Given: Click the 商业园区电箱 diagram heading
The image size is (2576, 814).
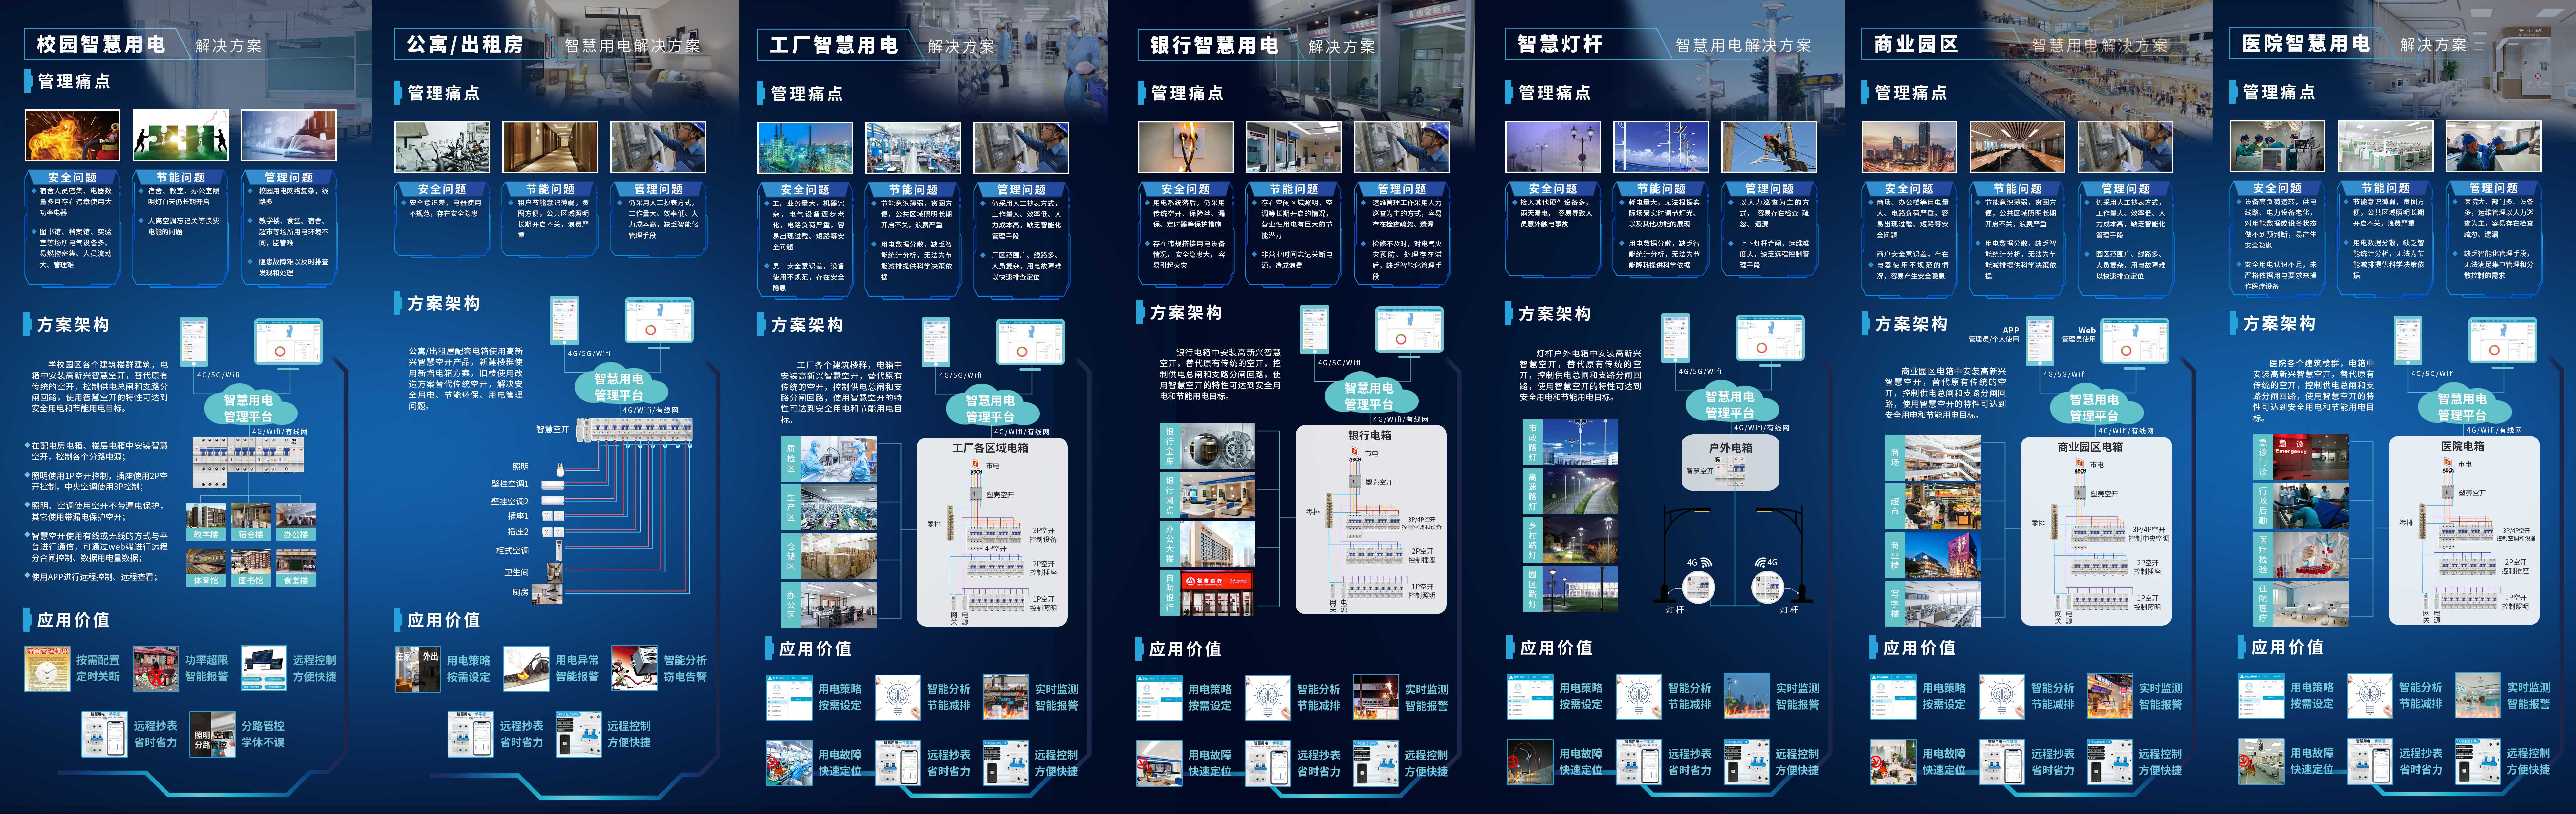Looking at the screenshot, I should [x=2090, y=447].
